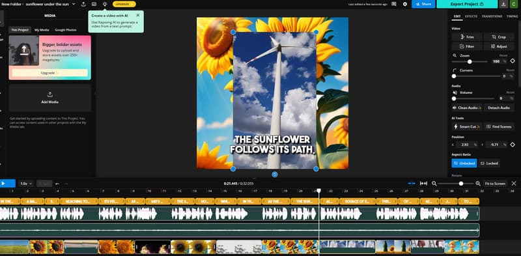Click the Crop tool button
This screenshot has height=256, width=521.
click(x=499, y=37)
